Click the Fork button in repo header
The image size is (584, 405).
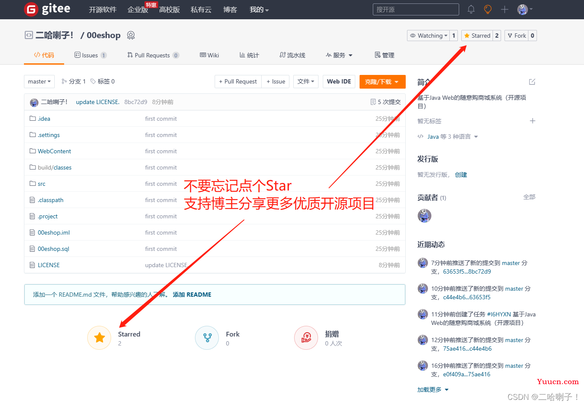point(516,36)
